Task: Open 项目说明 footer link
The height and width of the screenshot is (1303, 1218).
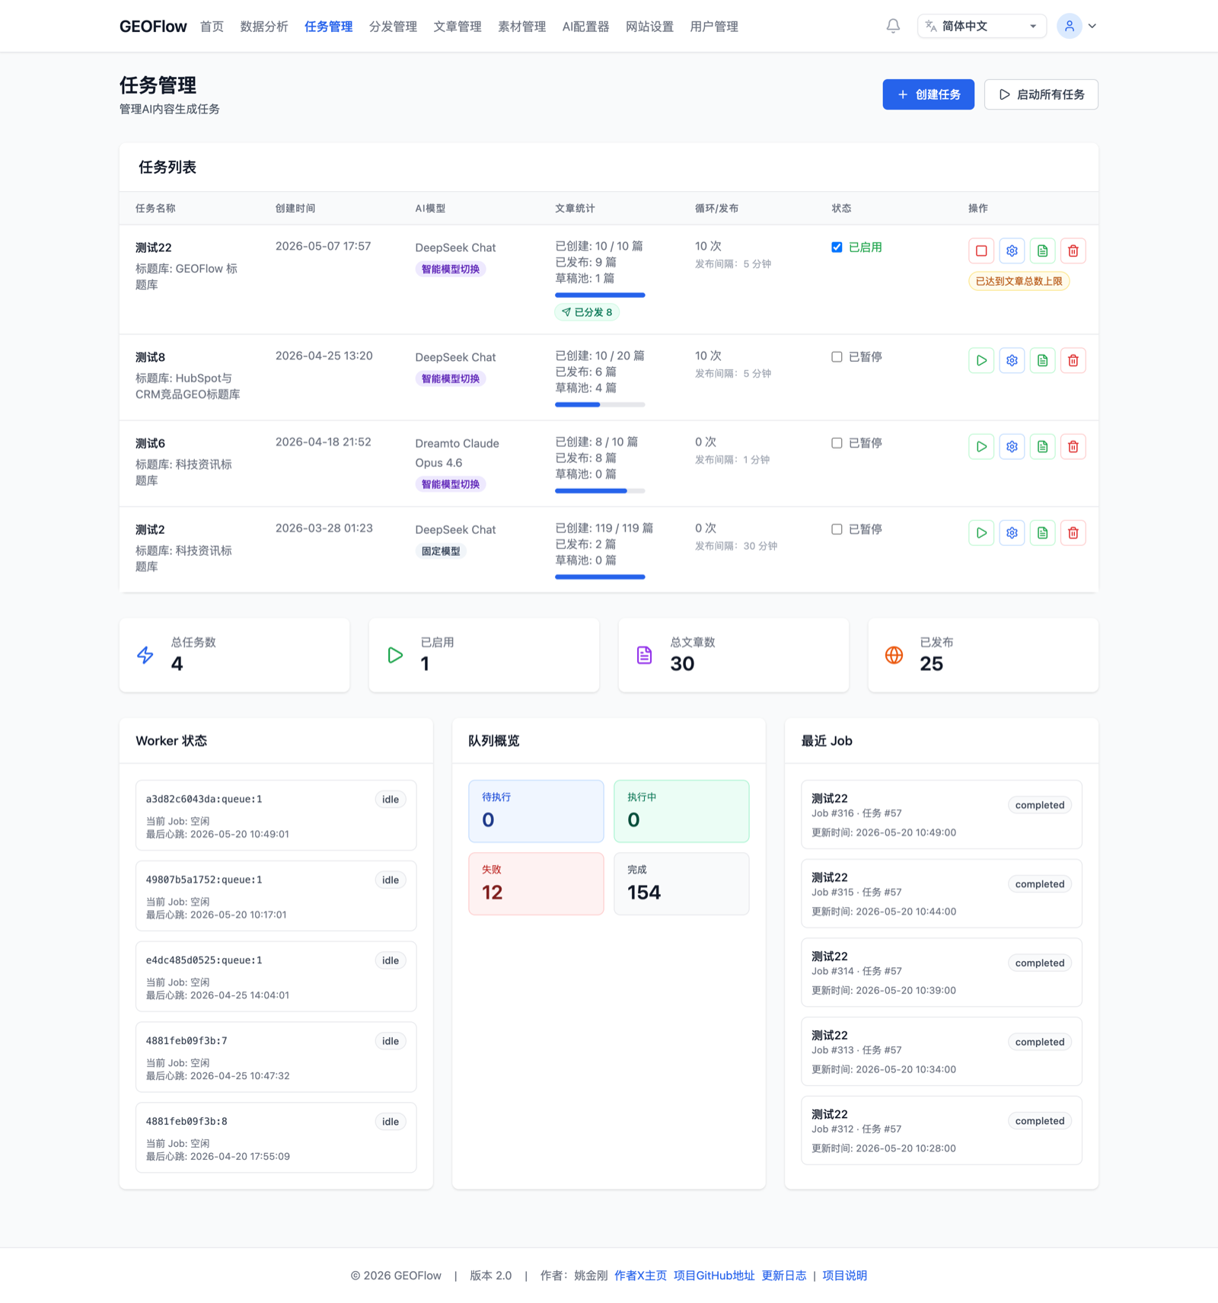Action: tap(844, 1276)
